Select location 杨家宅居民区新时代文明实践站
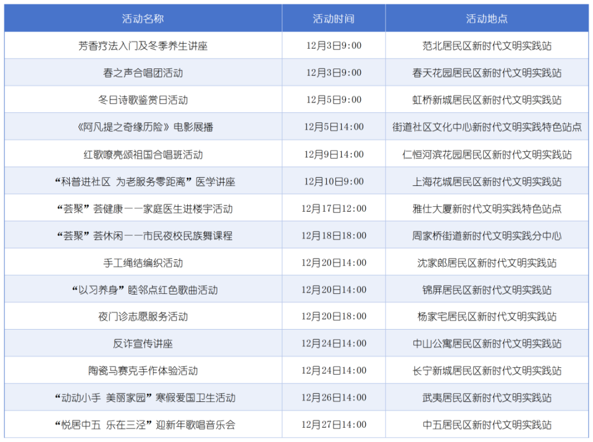 (487, 317)
